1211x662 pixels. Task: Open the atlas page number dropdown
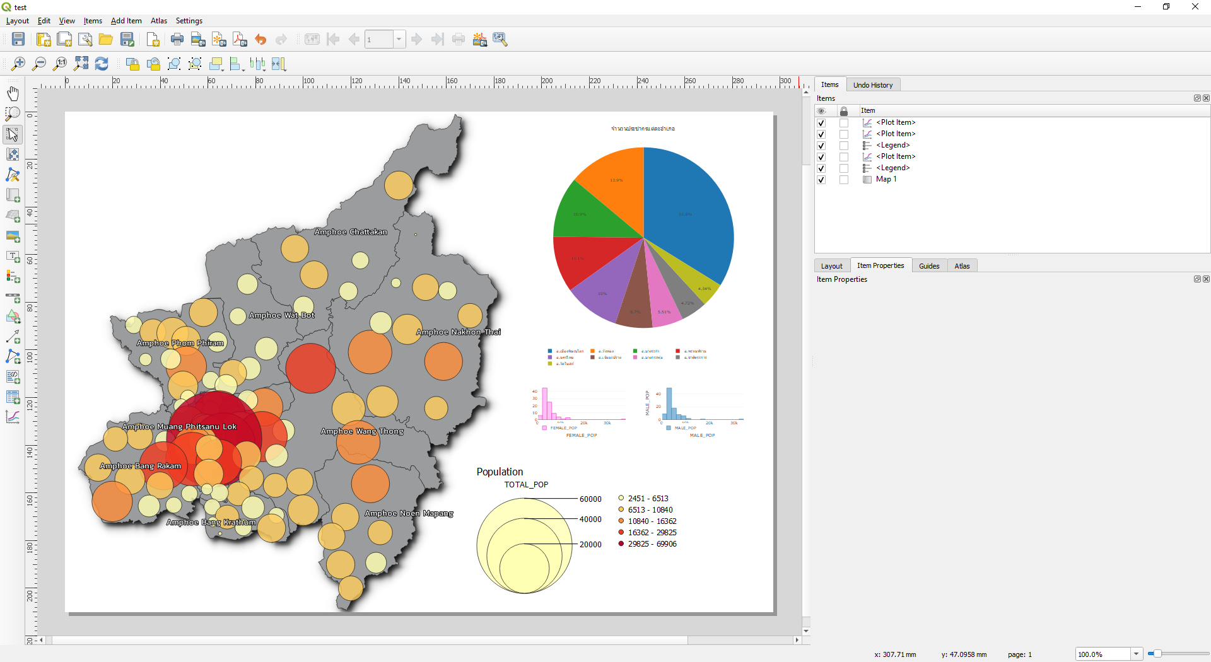click(399, 39)
